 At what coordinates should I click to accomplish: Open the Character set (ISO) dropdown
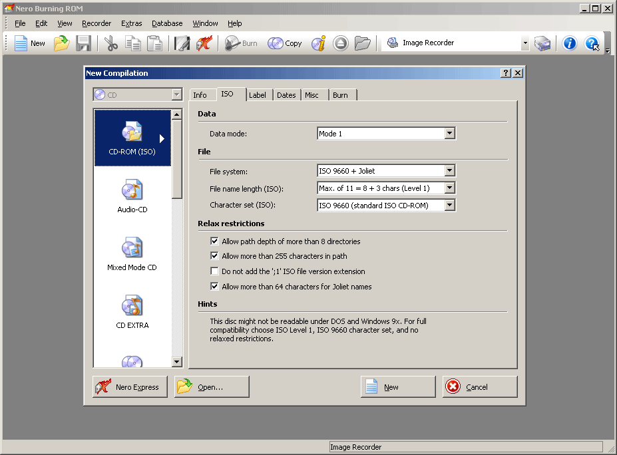click(x=449, y=206)
